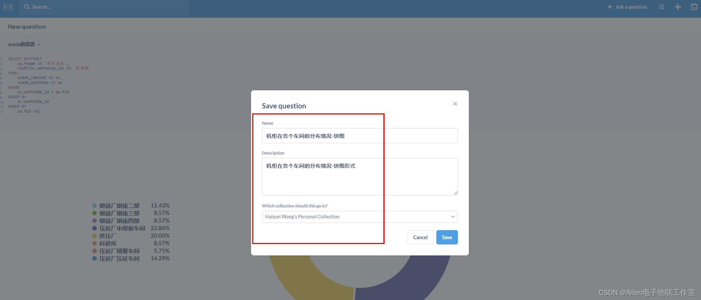
Task: Click the Description textarea resize handle
Action: point(456,193)
